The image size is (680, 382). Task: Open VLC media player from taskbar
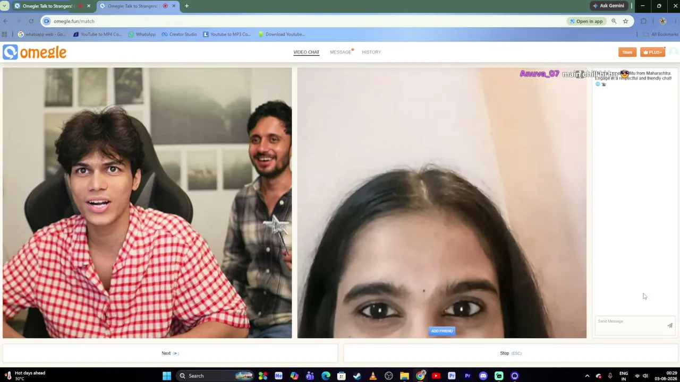[x=373, y=376]
